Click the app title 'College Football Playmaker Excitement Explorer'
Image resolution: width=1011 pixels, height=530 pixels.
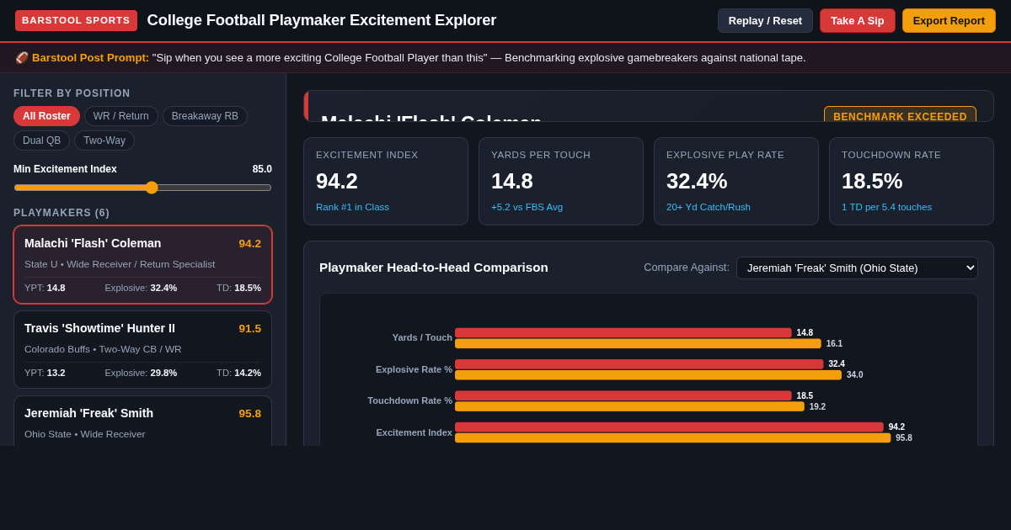tap(322, 20)
